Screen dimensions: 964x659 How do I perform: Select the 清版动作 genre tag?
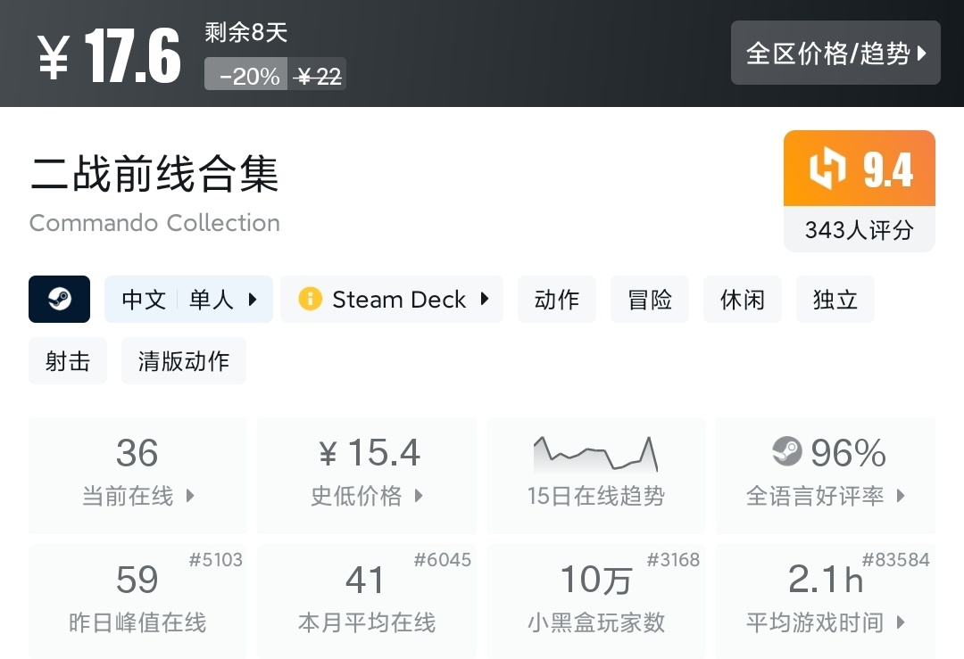point(184,361)
